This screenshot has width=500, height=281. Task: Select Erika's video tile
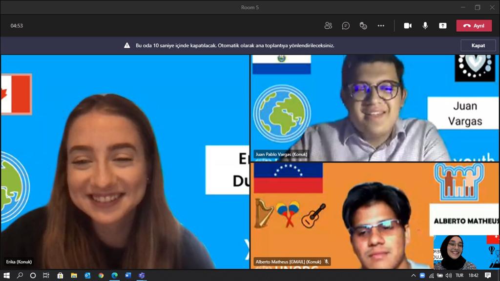[x=125, y=161]
